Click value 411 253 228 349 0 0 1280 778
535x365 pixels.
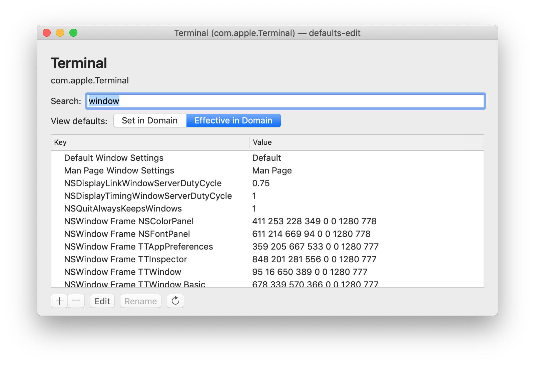[x=314, y=221]
